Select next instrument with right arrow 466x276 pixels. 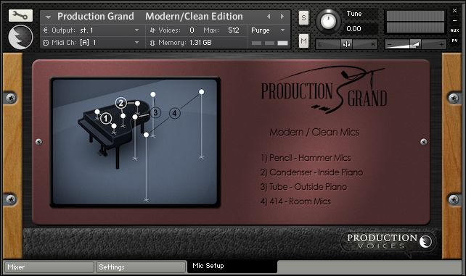coord(282,17)
